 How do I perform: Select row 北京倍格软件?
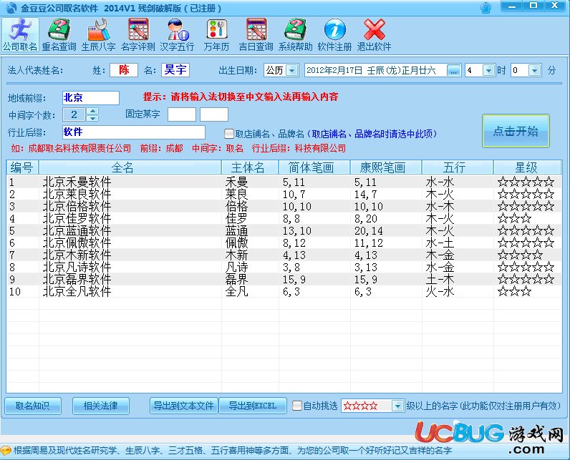click(x=284, y=206)
